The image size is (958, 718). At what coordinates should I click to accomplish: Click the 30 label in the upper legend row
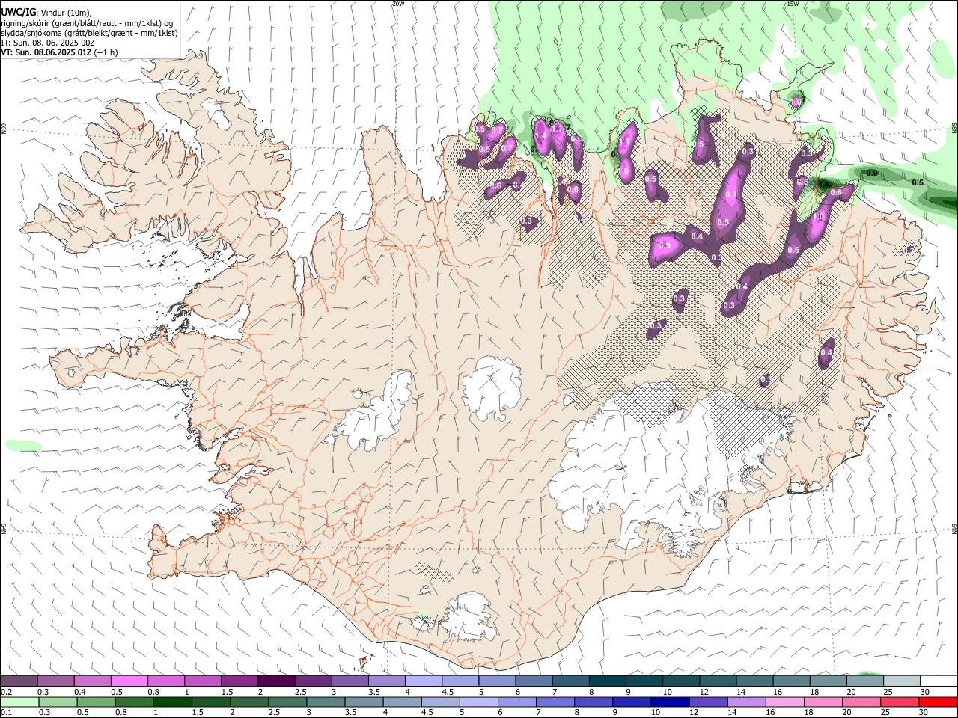point(925,691)
